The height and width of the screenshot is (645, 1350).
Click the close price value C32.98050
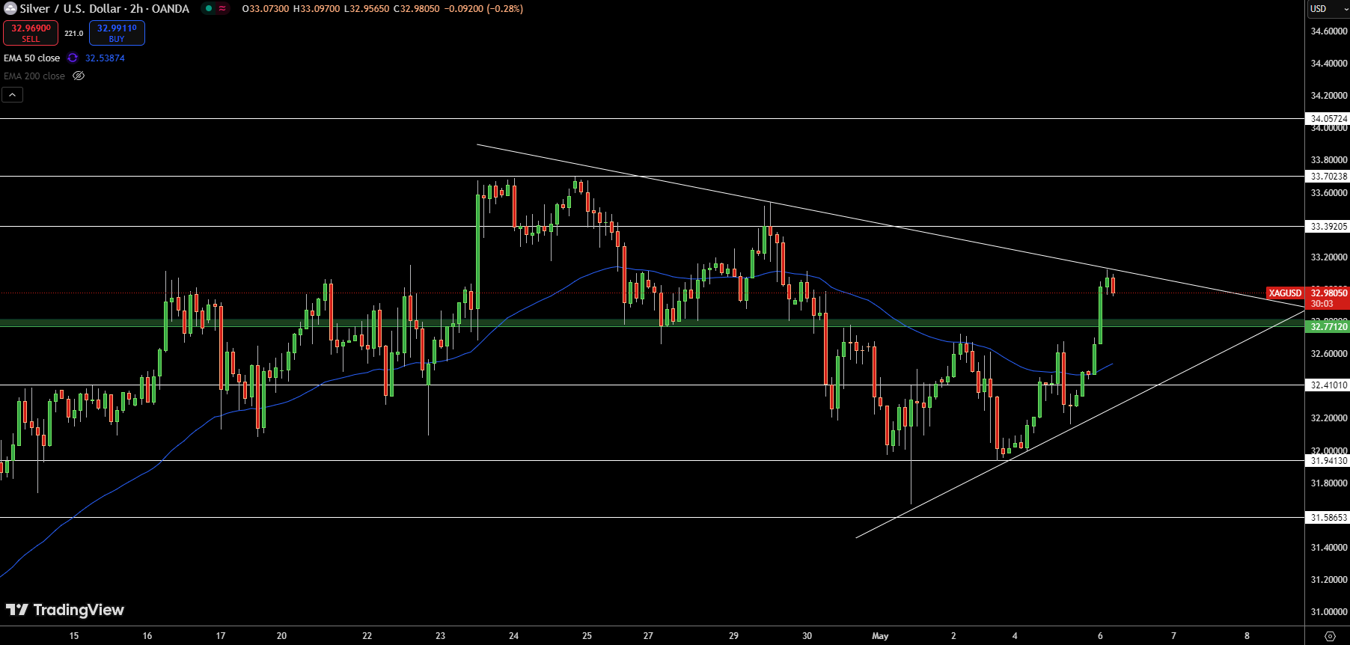click(x=417, y=9)
